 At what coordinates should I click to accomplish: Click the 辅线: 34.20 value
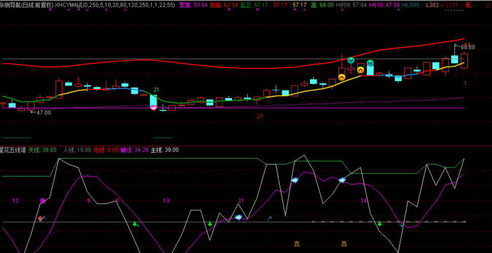coord(135,150)
